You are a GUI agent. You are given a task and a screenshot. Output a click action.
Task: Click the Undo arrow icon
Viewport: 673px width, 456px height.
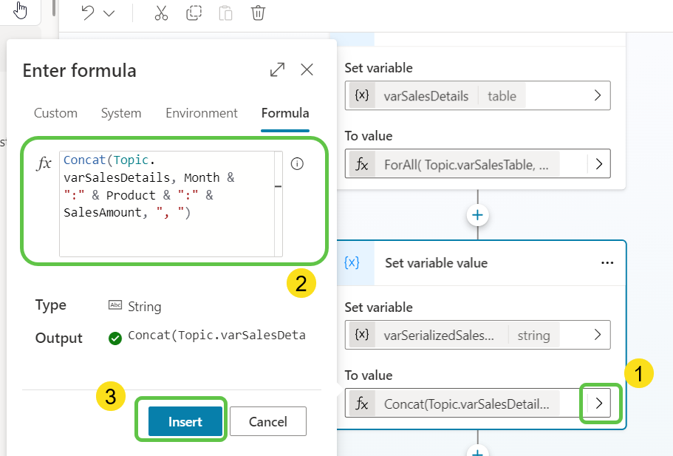(88, 13)
